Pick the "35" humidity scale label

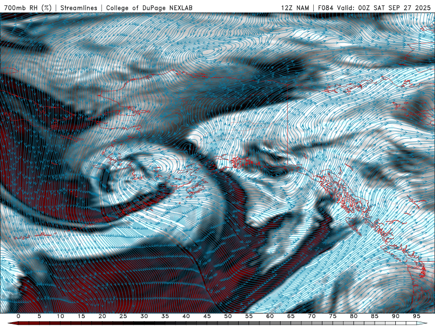point(165,316)
